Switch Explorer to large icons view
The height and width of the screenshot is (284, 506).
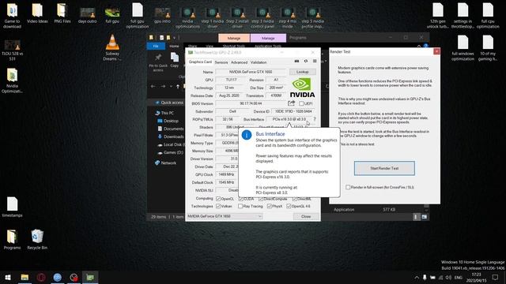[x=425, y=217]
